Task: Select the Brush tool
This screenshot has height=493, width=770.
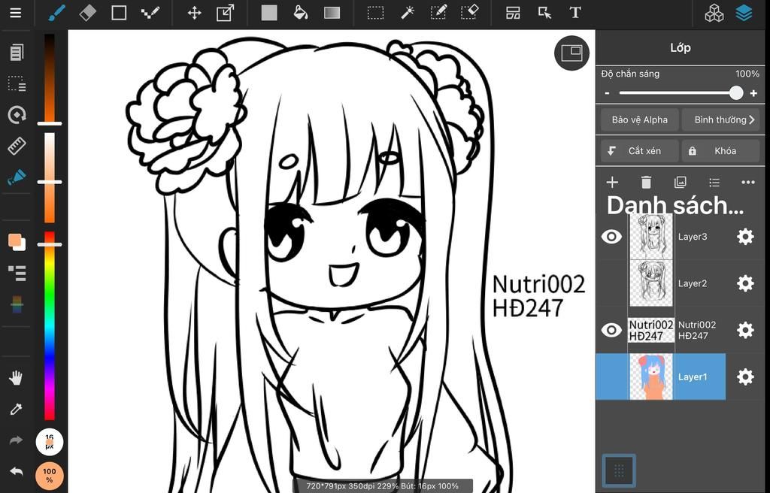Action: point(57,13)
